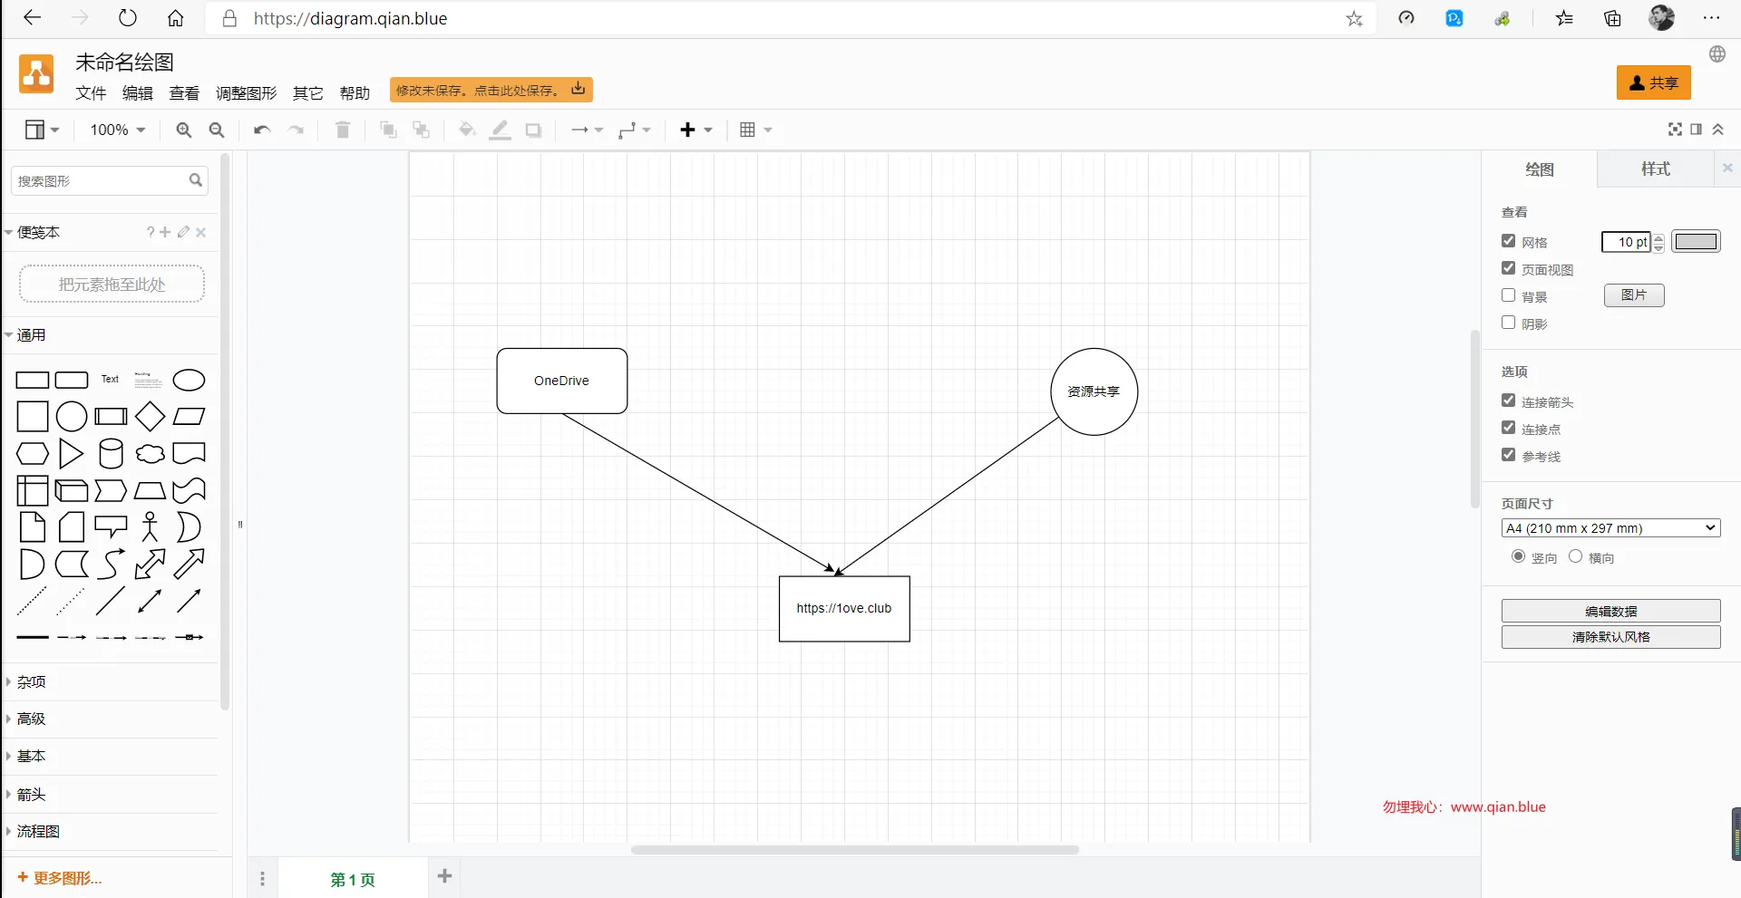This screenshot has height=898, width=1741.
Task: Enable the 背景 background checkbox
Action: tap(1509, 295)
